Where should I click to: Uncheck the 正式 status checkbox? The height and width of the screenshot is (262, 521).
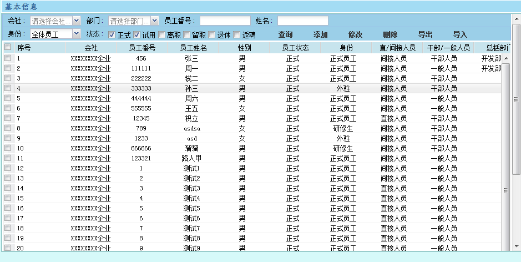coord(112,34)
